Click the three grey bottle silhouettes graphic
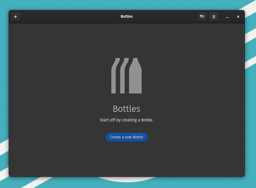This screenshot has height=188, width=256. (126, 75)
